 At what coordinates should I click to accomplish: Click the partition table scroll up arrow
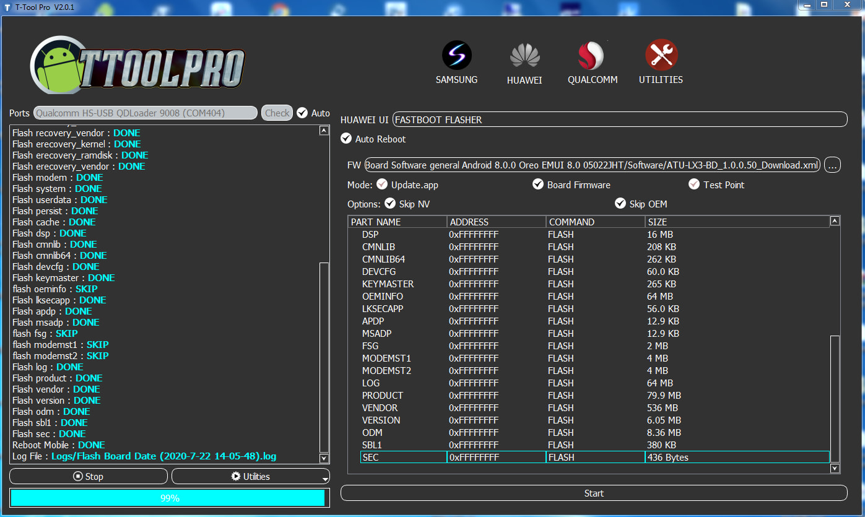click(835, 221)
